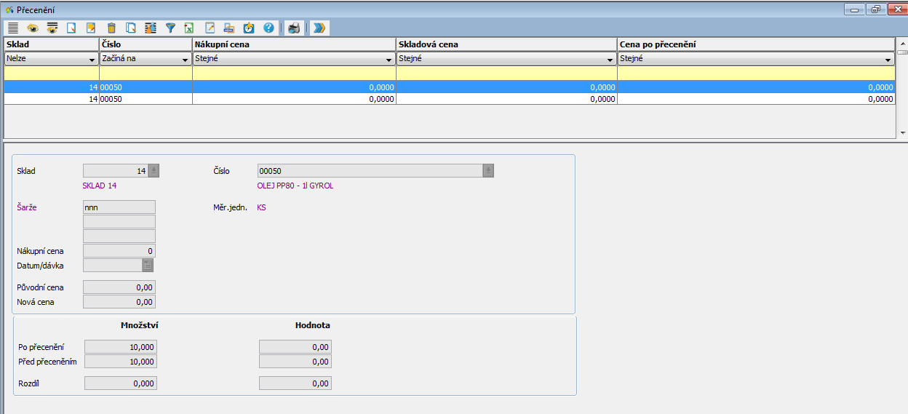Click the Cena po přecenění column header
Screen dimensions: 908x414
pyautogui.click(x=755, y=44)
